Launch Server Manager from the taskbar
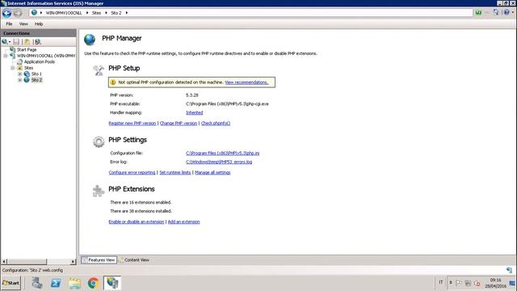The image size is (517, 291). (x=36, y=283)
